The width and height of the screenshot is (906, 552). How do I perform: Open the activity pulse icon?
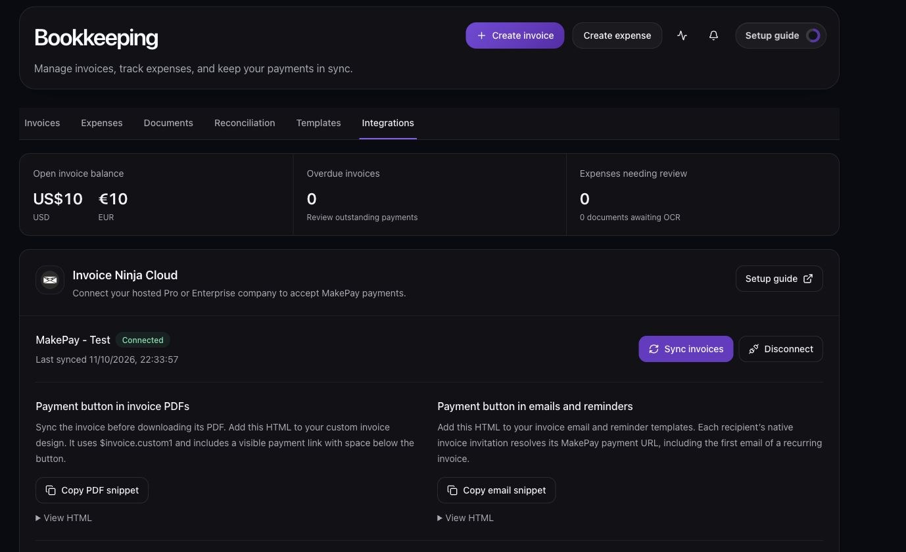click(682, 35)
